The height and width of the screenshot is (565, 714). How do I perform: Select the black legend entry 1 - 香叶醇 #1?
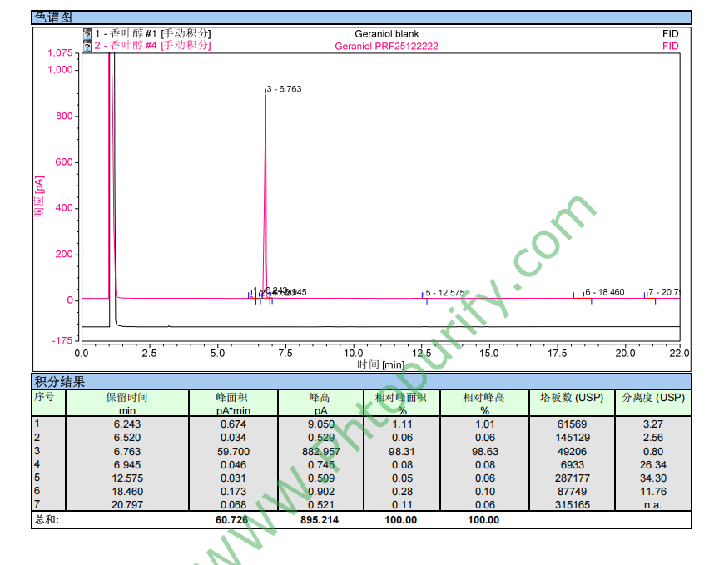152,34
